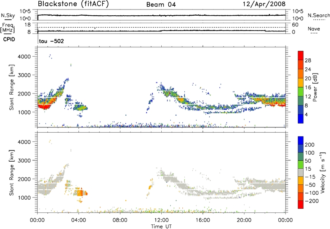Select the '-200' label on Velocity color bar

[x=311, y=201]
